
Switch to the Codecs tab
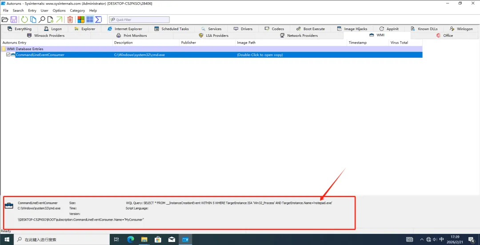(274, 29)
